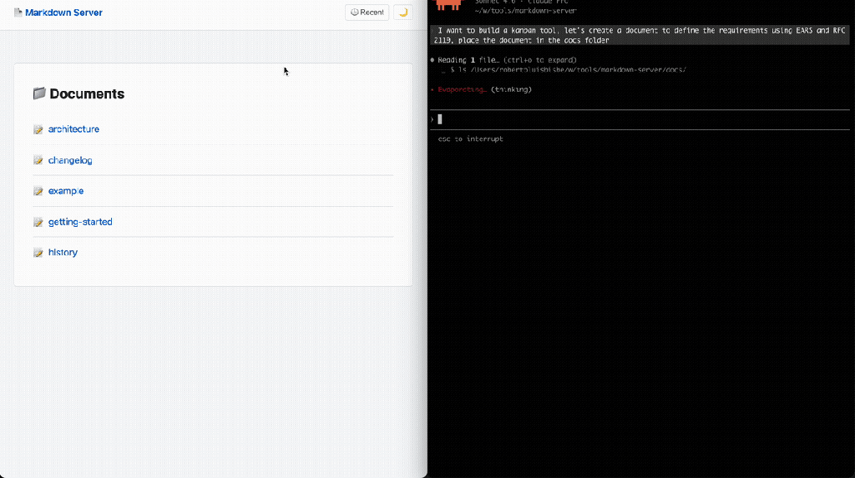
Task: Click the Documents folder icon
Action: 39,94
